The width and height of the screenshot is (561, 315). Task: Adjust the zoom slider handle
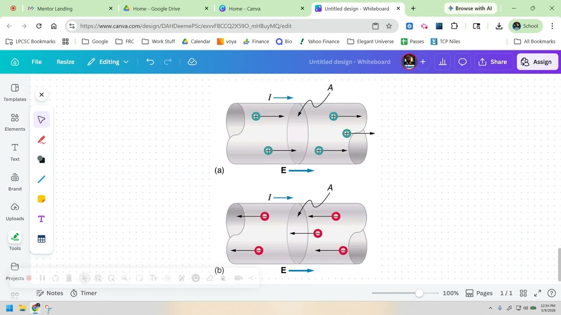tap(419, 293)
